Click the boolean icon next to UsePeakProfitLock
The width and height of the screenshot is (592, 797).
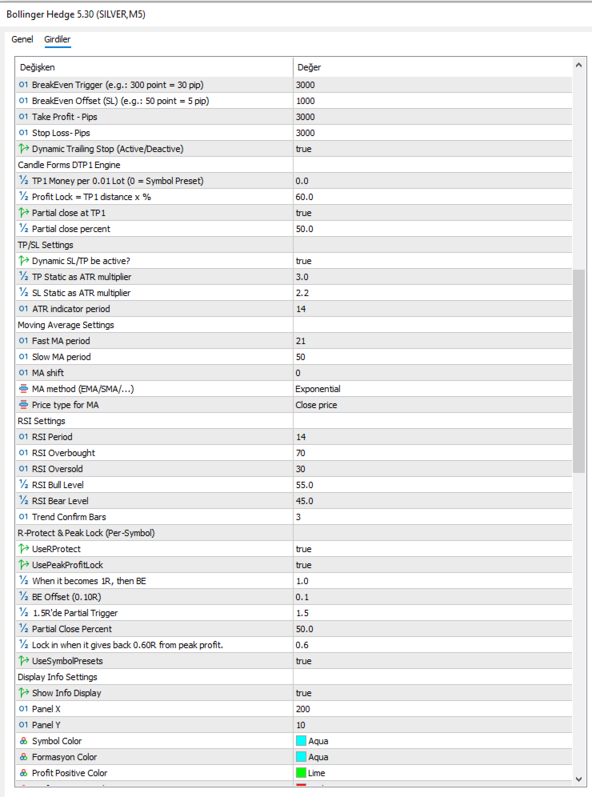[x=23, y=565]
